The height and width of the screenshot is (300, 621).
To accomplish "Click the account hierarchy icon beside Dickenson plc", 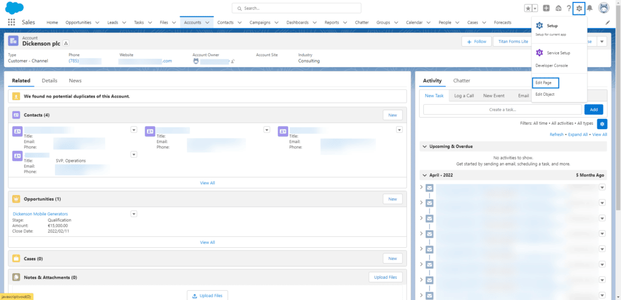I will pos(66,43).
